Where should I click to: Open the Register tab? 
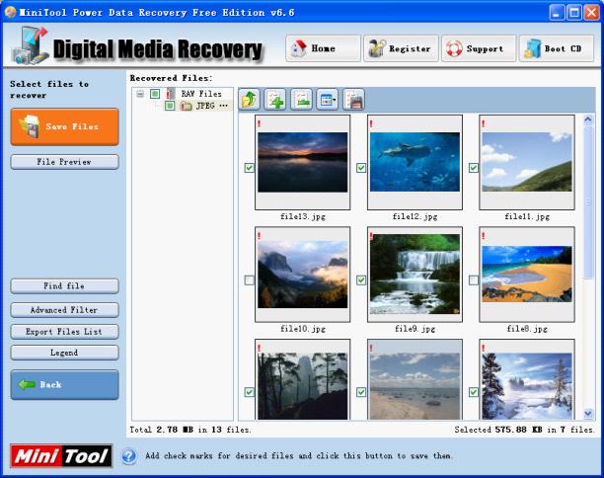pos(401,48)
